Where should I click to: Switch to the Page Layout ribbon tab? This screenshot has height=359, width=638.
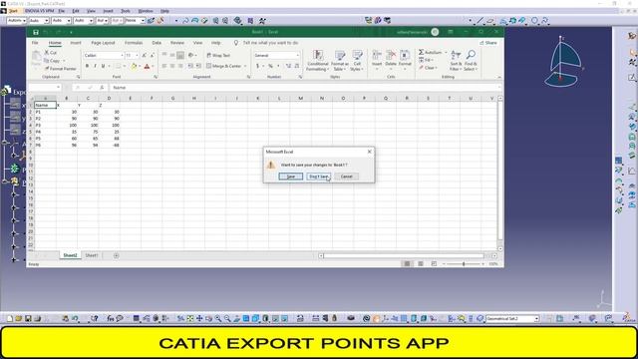coord(103,43)
